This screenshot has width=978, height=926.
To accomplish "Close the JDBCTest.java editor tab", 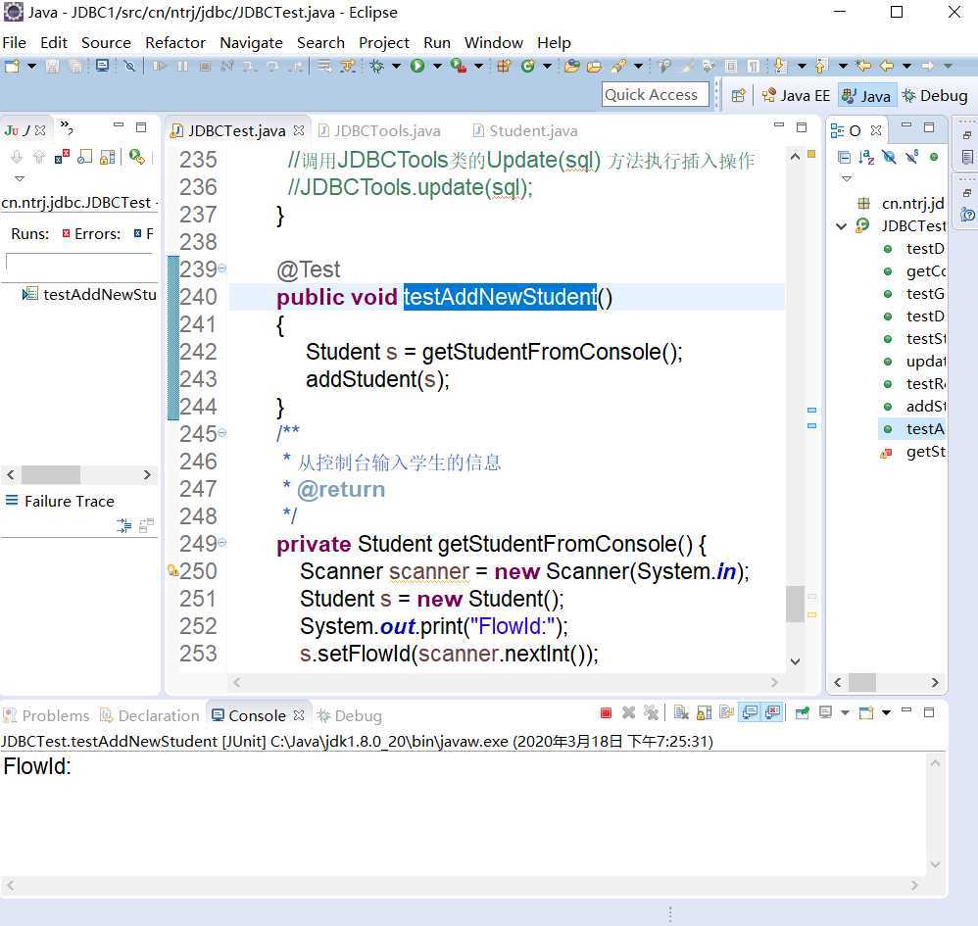I will click(x=299, y=130).
